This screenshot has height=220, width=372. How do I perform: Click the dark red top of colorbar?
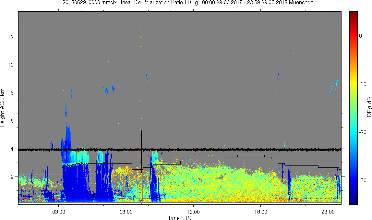click(x=353, y=14)
